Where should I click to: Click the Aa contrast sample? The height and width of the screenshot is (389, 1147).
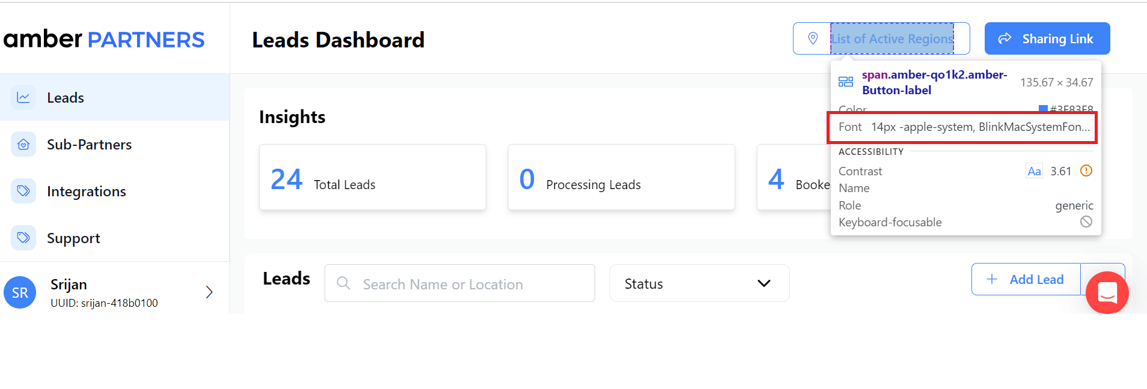coord(1034,171)
